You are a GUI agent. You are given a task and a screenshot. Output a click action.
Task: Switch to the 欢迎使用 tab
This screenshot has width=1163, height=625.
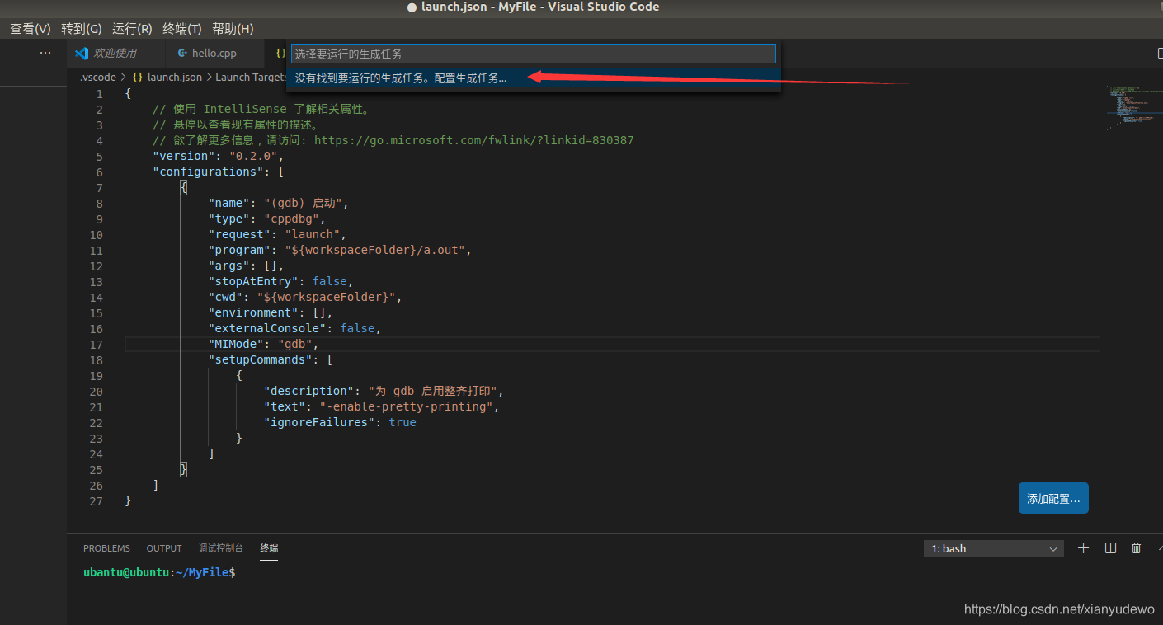(x=115, y=53)
